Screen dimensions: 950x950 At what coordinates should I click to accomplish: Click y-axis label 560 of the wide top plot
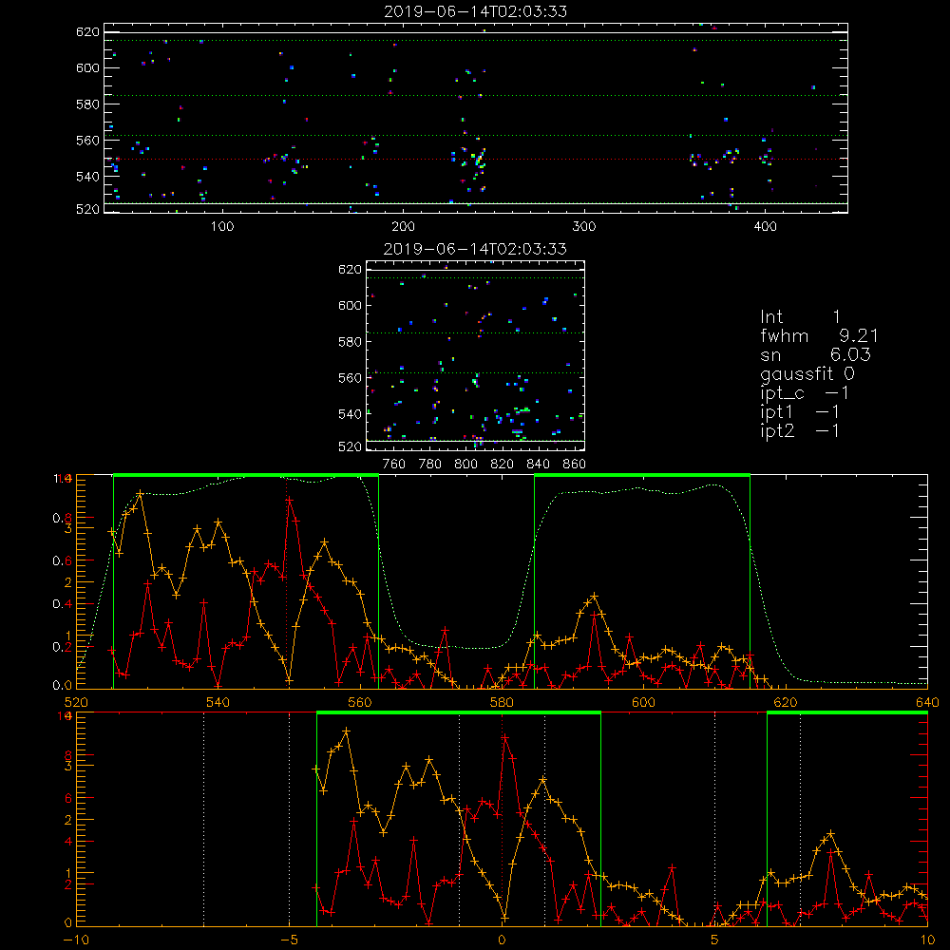coord(87,141)
